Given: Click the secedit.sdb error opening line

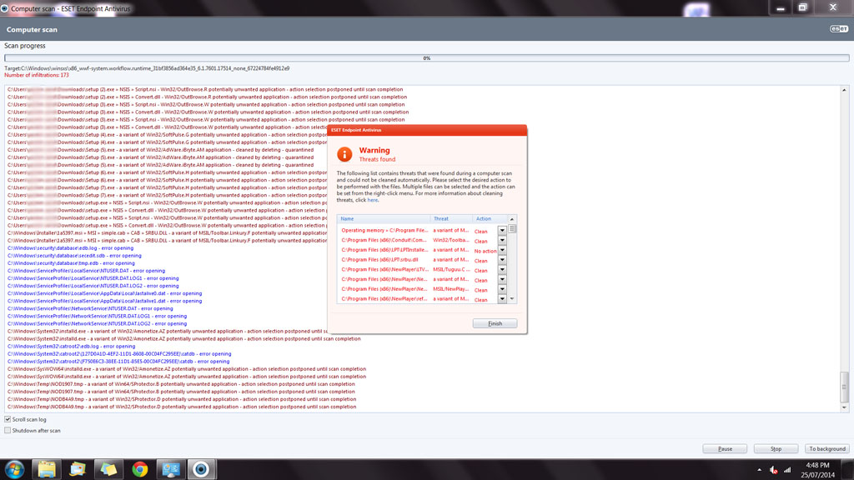Looking at the screenshot, I should [74, 256].
